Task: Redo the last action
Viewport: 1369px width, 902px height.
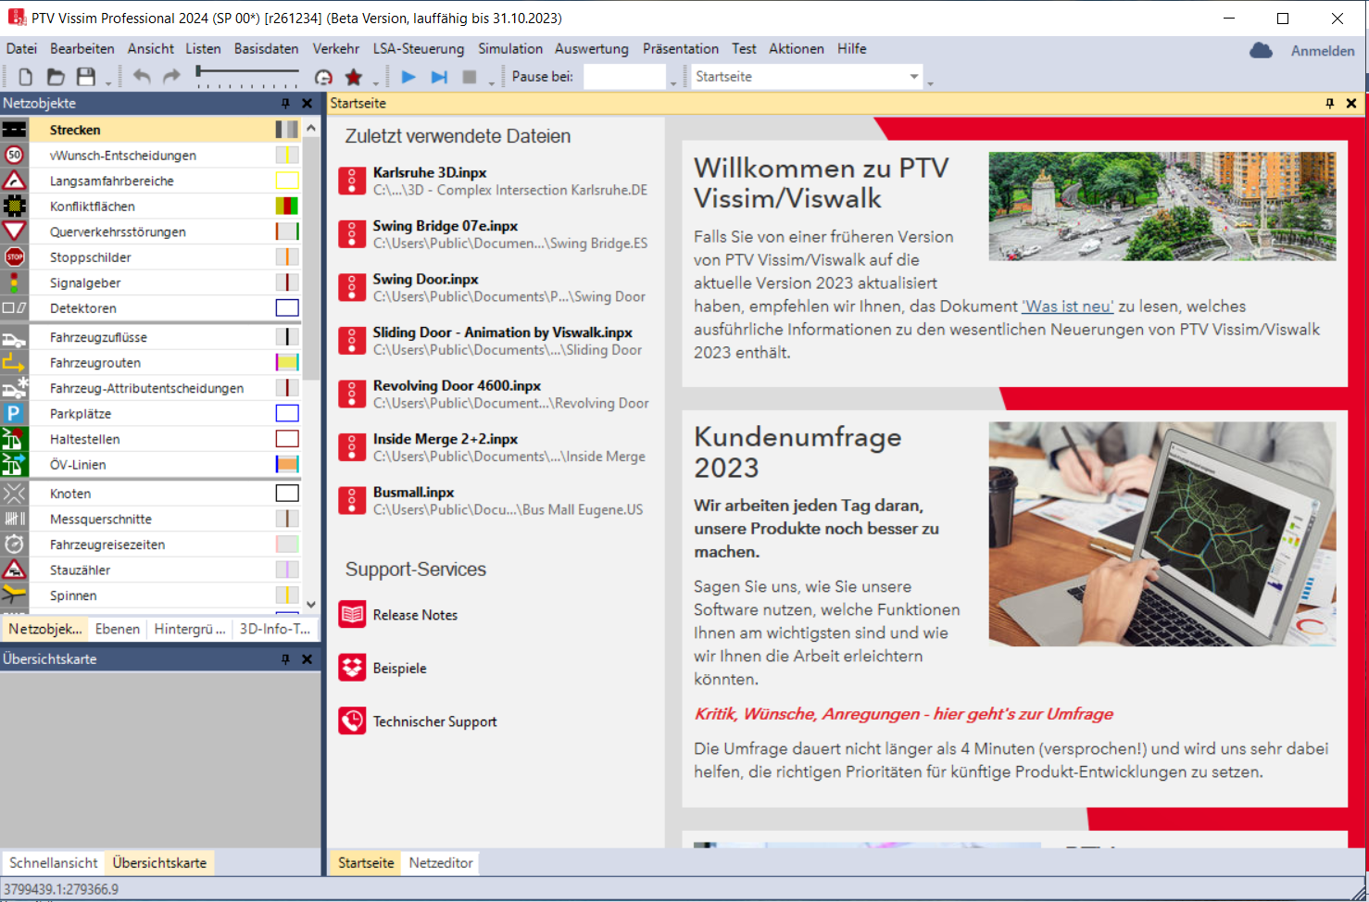Action: (x=171, y=77)
